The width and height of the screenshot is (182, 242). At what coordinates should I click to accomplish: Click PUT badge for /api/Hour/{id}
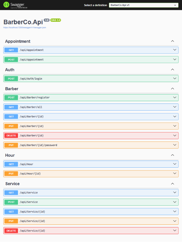pyautogui.click(x=11, y=174)
